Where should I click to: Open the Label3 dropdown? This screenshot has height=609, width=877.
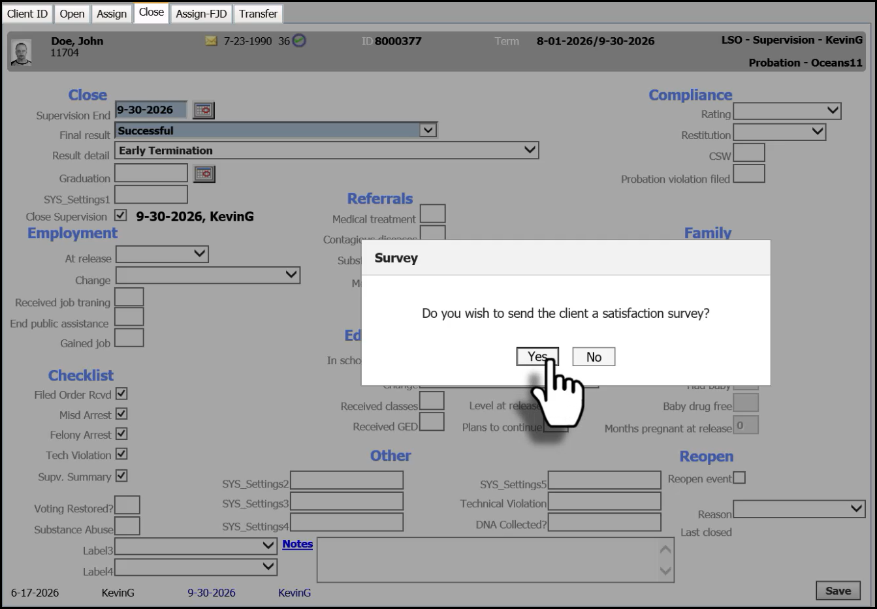[196, 546]
